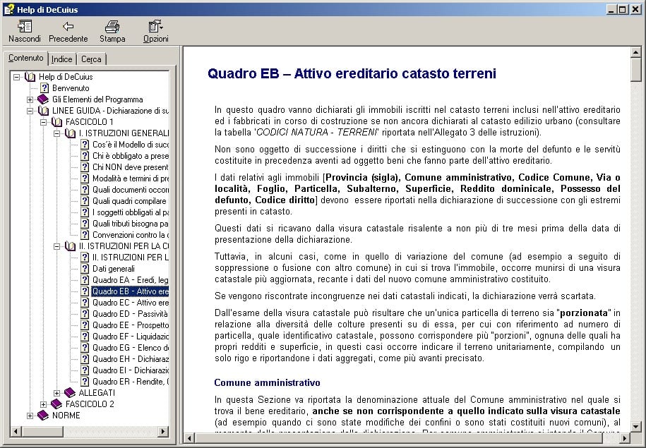
Task: Click content pane scroll up arrow
Action: [635, 52]
